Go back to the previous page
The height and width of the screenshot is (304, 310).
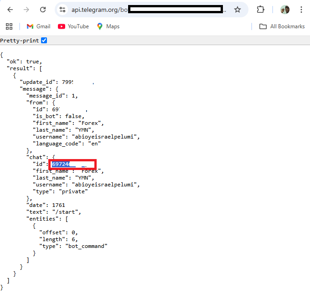10,10
